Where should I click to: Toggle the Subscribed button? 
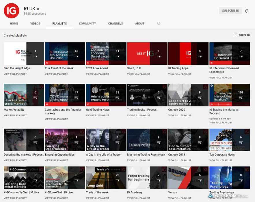pyautogui.click(x=230, y=11)
